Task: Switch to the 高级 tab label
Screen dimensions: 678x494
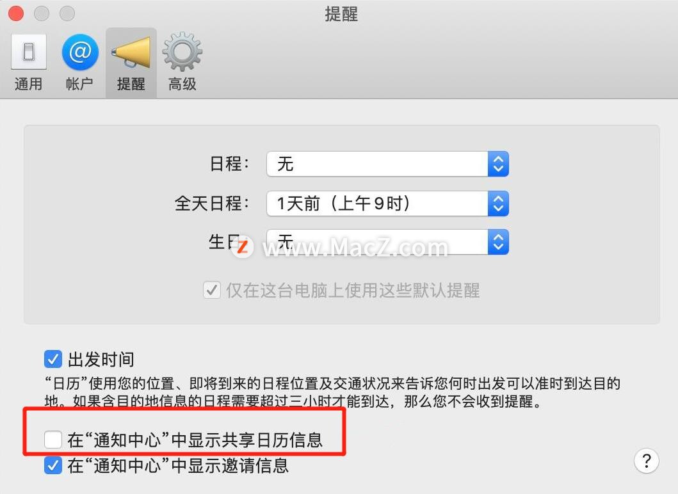Action: tap(182, 84)
